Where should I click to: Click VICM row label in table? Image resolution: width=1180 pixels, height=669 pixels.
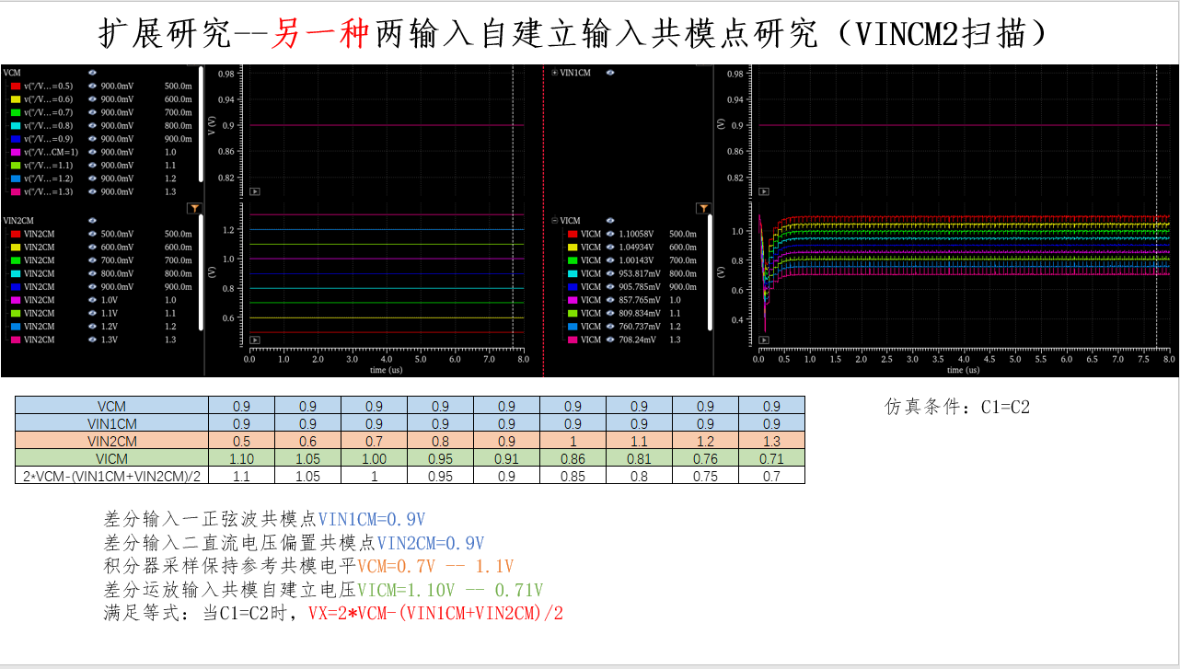tap(111, 458)
